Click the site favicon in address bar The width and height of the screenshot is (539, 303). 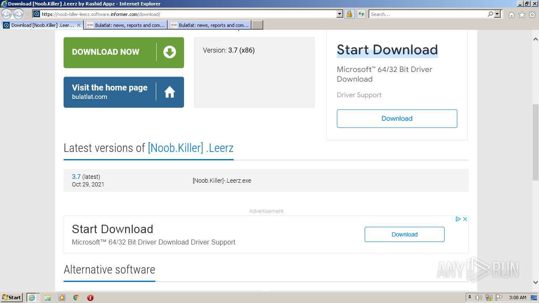coord(37,14)
